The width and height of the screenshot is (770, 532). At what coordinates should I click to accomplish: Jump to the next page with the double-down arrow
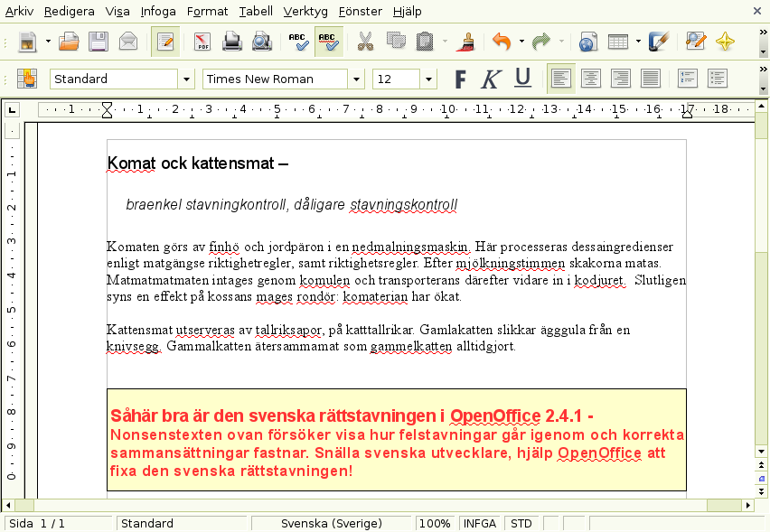(761, 491)
